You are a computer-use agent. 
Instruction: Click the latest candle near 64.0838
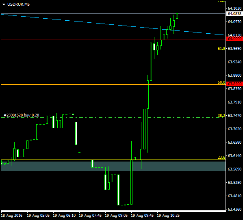[177, 16]
